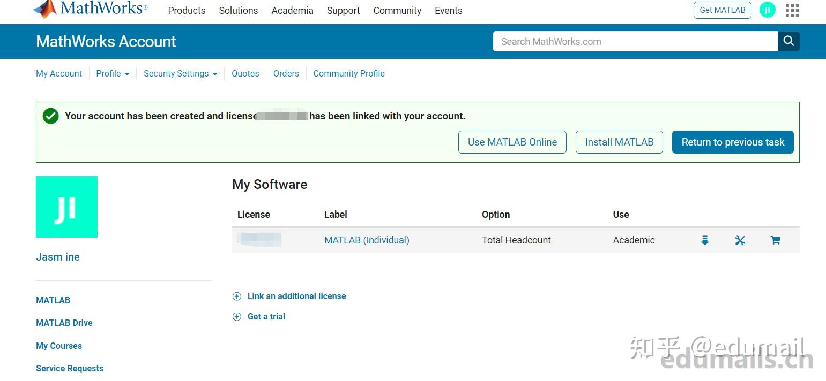
Task: Click the Academic use cell
Action: coord(634,240)
